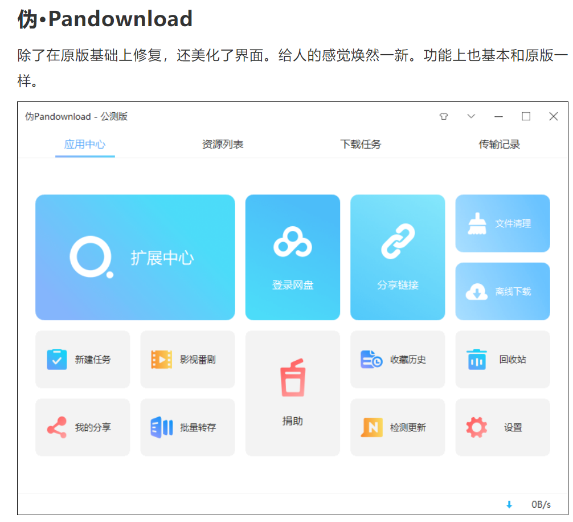Click the orange N icon for 检测更新
The image size is (573, 522).
pyautogui.click(x=371, y=427)
